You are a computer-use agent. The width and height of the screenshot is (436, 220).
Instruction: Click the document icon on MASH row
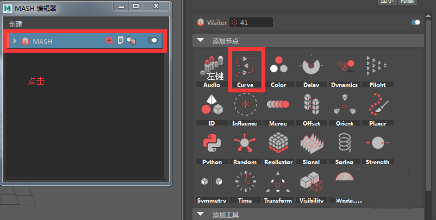pos(120,41)
